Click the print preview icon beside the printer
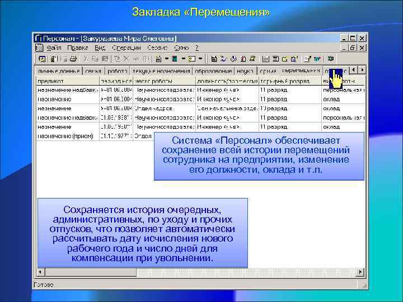Image resolution: width=403 pixels, height=302 pixels. 65,59
